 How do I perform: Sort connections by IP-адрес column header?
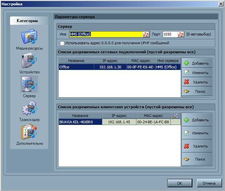pyautogui.click(x=110, y=61)
